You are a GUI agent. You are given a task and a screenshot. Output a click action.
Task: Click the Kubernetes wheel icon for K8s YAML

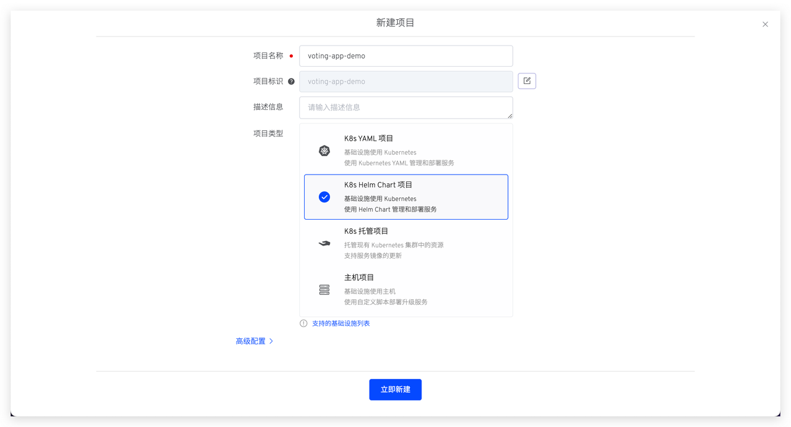[324, 151]
